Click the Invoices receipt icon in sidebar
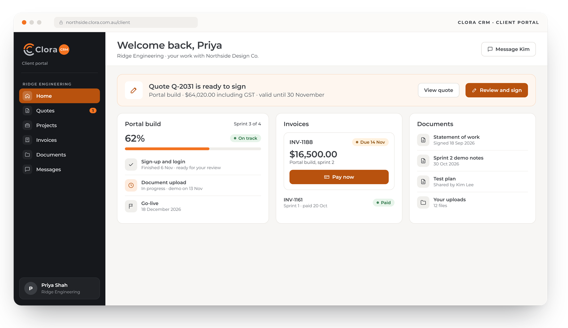The image size is (568, 328). [27, 140]
